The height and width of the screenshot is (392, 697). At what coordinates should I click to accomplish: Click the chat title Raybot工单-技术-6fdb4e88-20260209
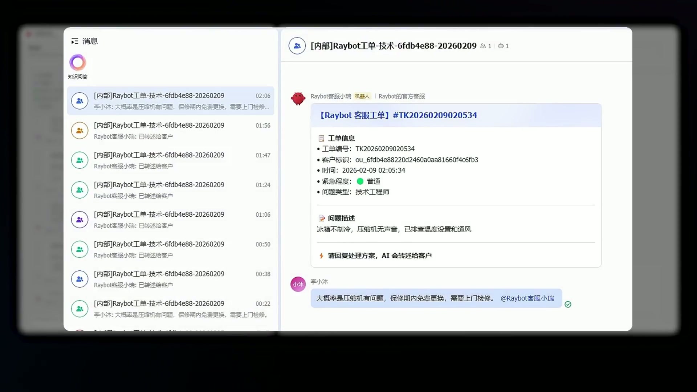(x=394, y=46)
